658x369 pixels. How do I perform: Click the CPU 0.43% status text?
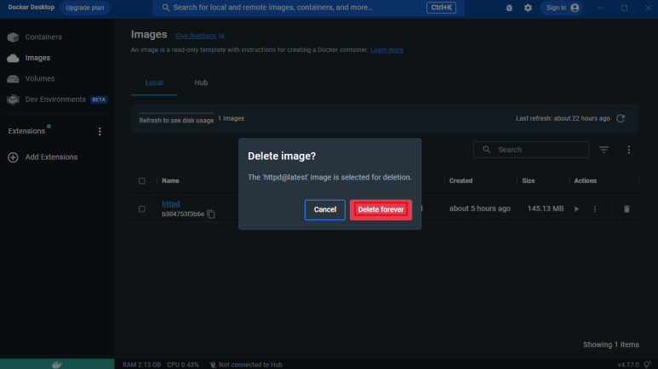pos(182,365)
